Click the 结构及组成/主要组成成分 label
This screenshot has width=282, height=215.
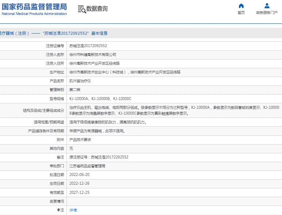[43, 110]
